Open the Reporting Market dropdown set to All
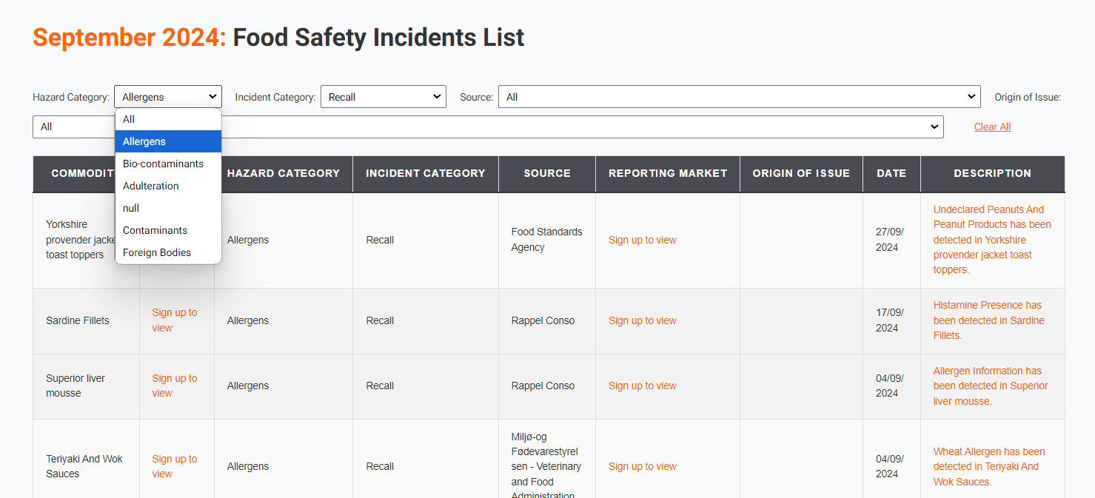The width and height of the screenshot is (1095, 498). (487, 127)
